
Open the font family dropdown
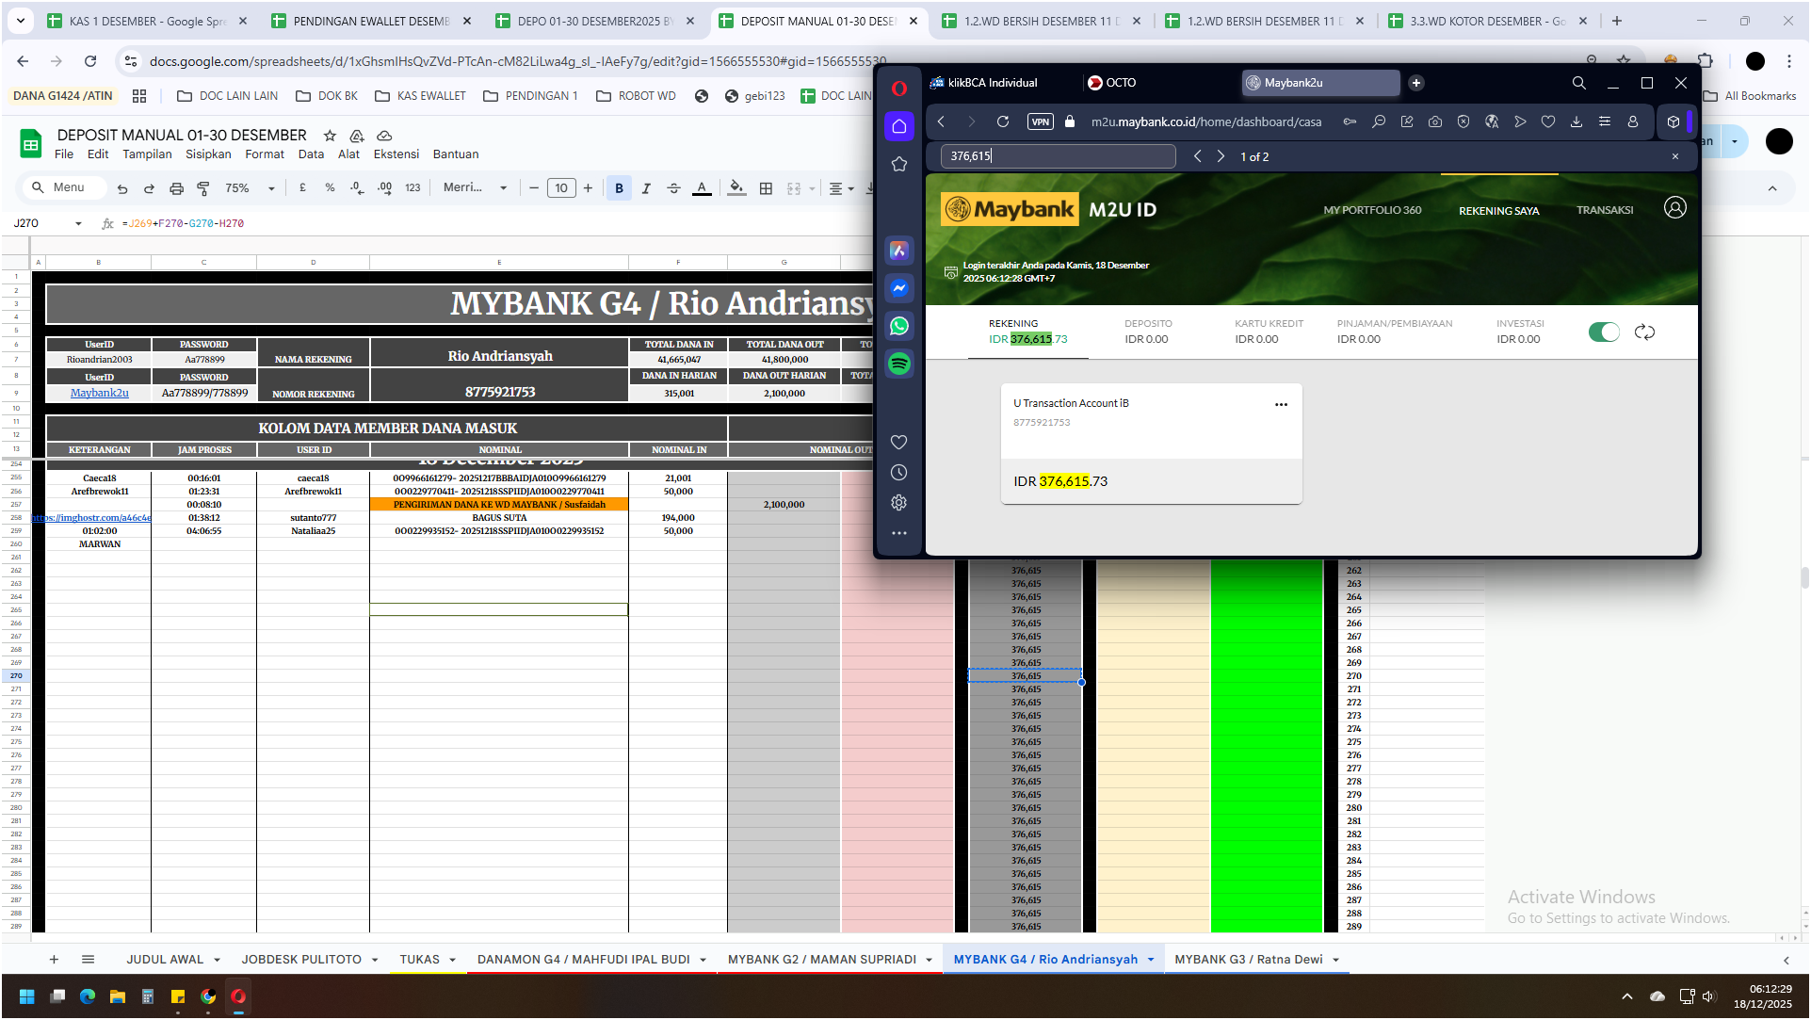(x=476, y=187)
